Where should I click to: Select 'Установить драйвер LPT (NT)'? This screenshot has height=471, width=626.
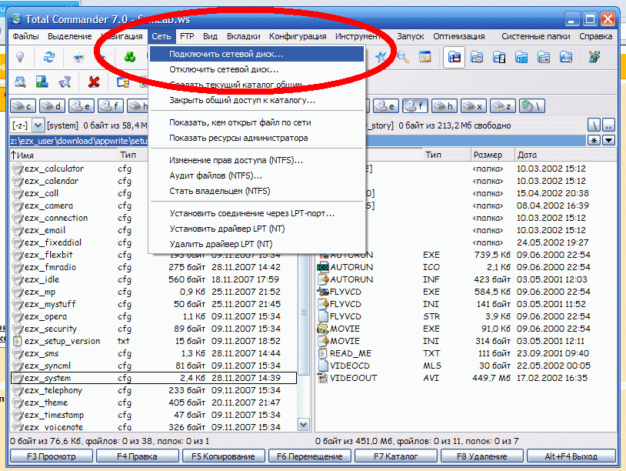tap(257, 229)
